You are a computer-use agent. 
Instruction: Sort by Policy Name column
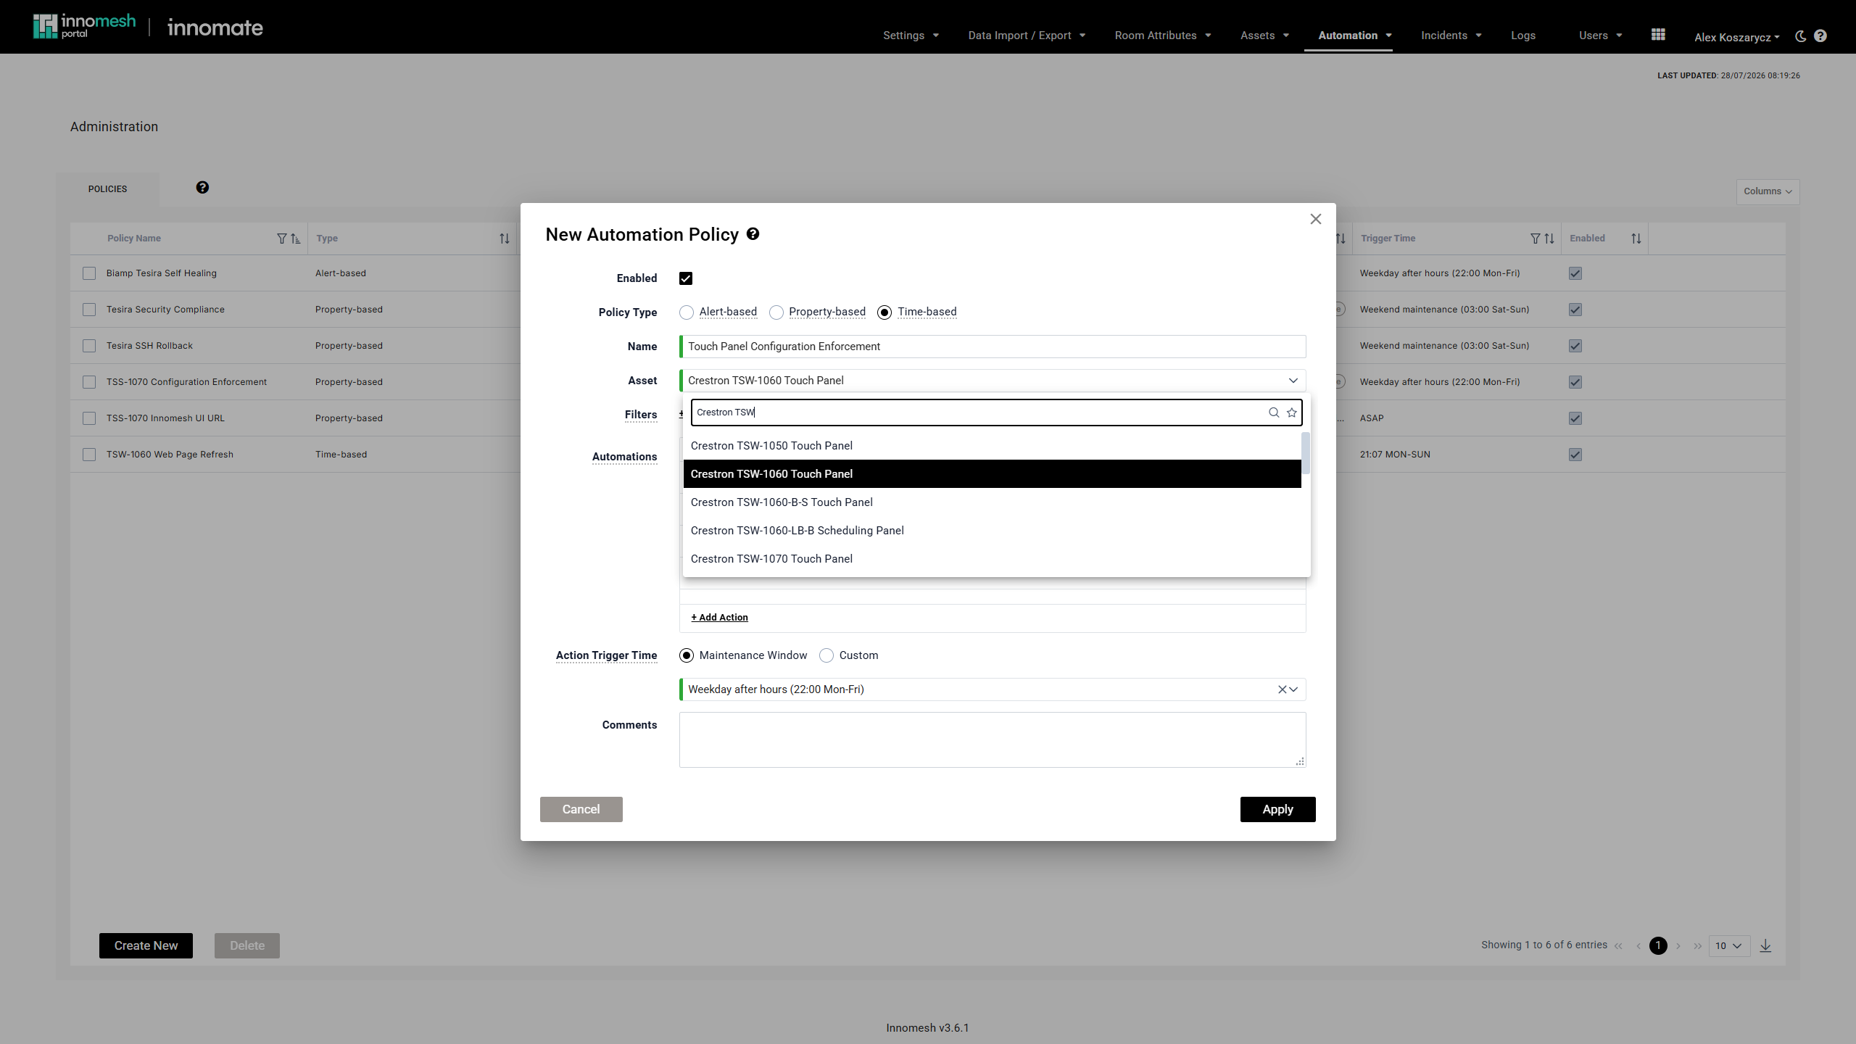pos(295,239)
